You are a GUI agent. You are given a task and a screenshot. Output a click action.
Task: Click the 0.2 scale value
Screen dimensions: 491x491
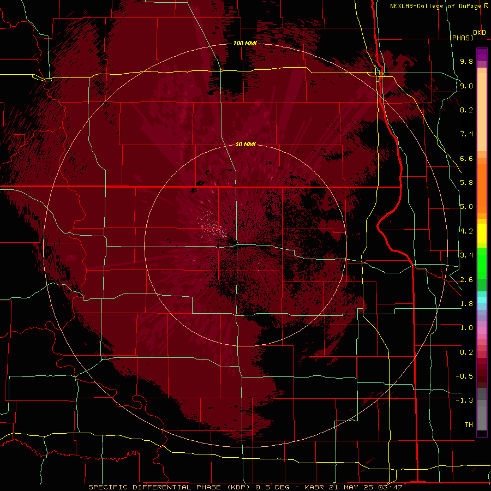coord(466,352)
